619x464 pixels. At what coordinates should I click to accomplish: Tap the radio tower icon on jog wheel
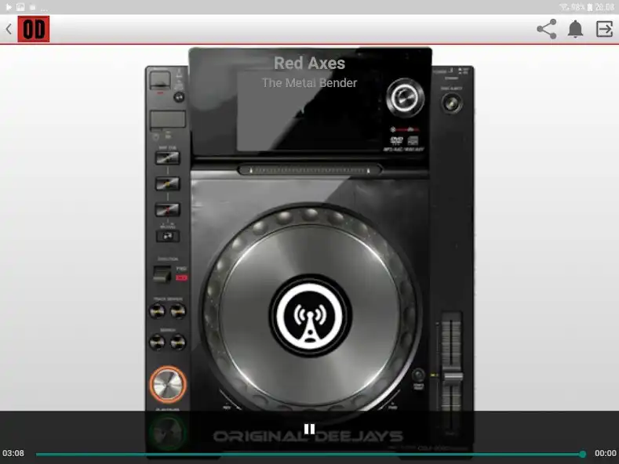[310, 316]
